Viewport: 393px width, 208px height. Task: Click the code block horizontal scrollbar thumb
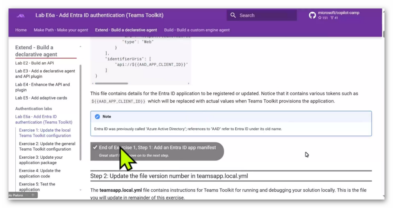pyautogui.click(x=112, y=83)
